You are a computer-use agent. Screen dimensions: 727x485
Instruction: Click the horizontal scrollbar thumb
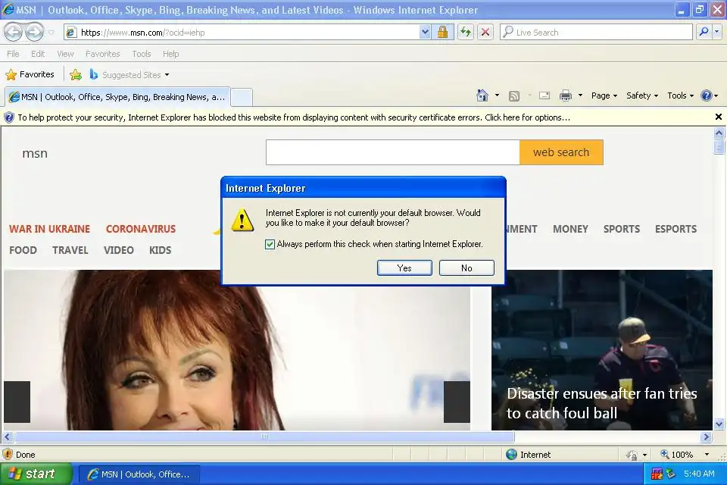(264, 436)
